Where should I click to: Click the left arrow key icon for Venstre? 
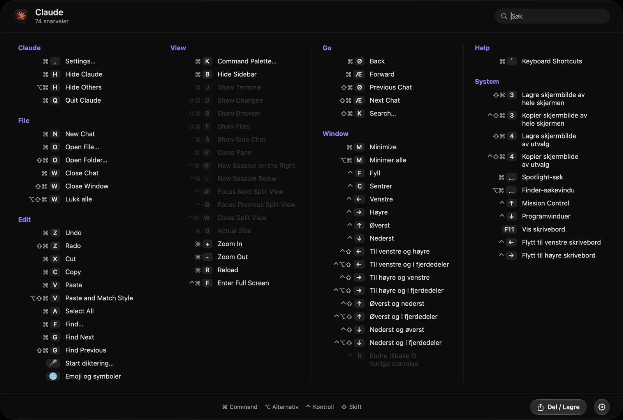[x=359, y=199]
